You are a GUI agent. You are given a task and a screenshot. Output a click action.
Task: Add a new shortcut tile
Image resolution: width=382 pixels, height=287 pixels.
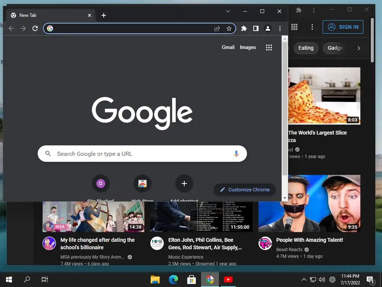[184, 183]
